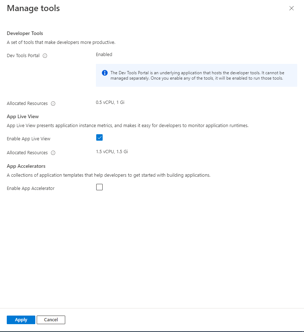Check Enable App Accelerator checkbox
This screenshot has width=304, height=332.
[99, 187]
